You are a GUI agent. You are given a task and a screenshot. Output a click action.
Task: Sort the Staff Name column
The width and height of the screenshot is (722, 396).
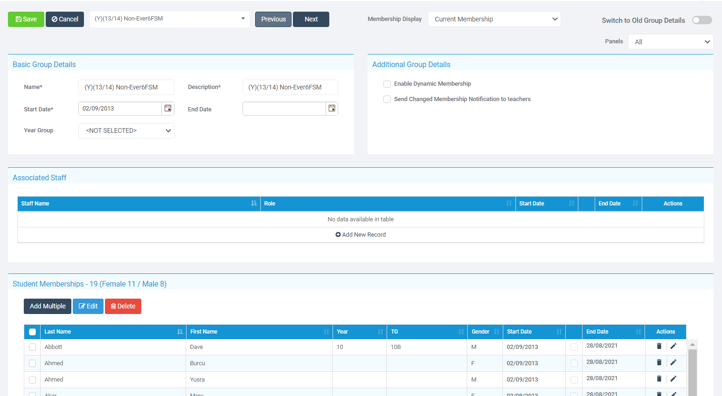254,203
